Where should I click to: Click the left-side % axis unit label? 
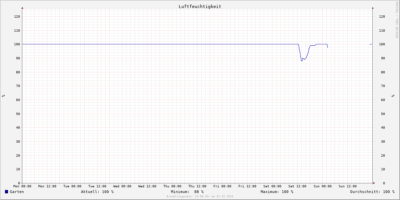[3, 96]
